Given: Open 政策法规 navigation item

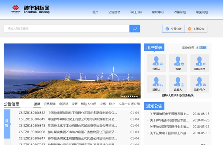Looking at the screenshot, I should click(180, 12).
